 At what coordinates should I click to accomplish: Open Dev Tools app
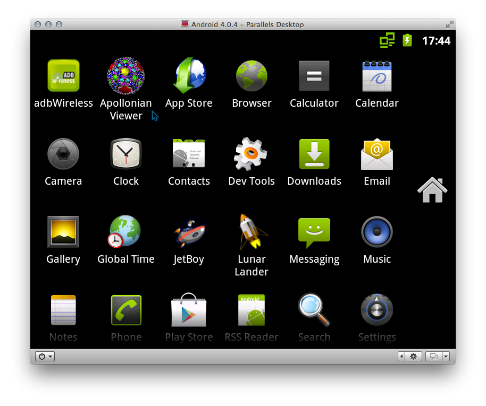point(252,154)
